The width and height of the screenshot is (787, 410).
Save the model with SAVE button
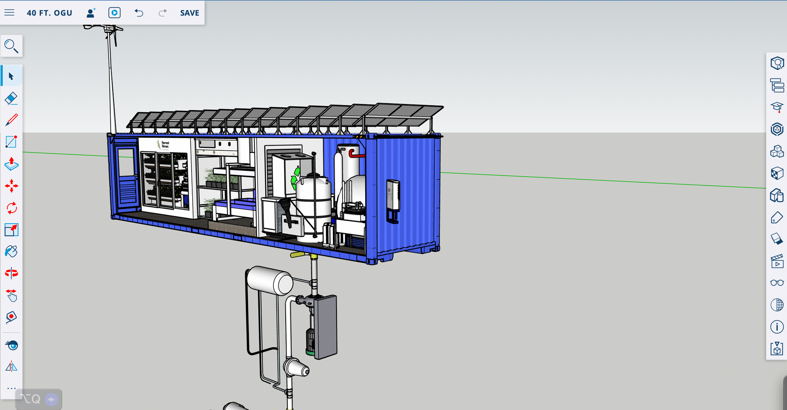190,13
